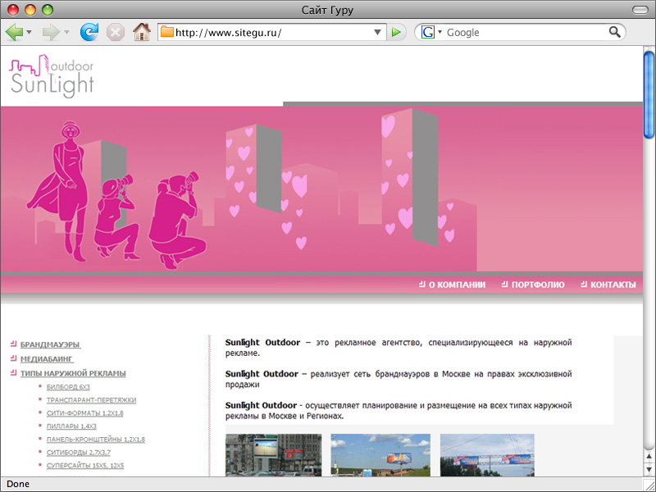Viewport: 656px width, 492px height.
Task: Click the scrollbar down arrow
Action: click(649, 469)
